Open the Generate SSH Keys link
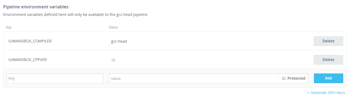The width and height of the screenshot is (352, 101). tap(326, 93)
